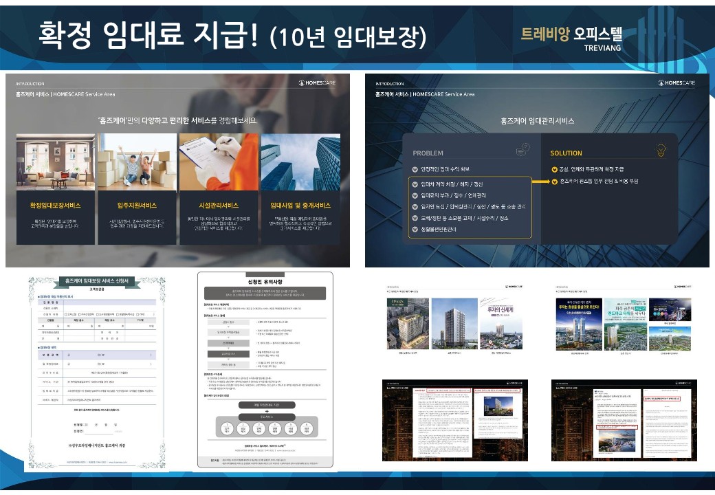
Task: Click the speech bubble icon beside PROBLEM
Action: pos(522,151)
